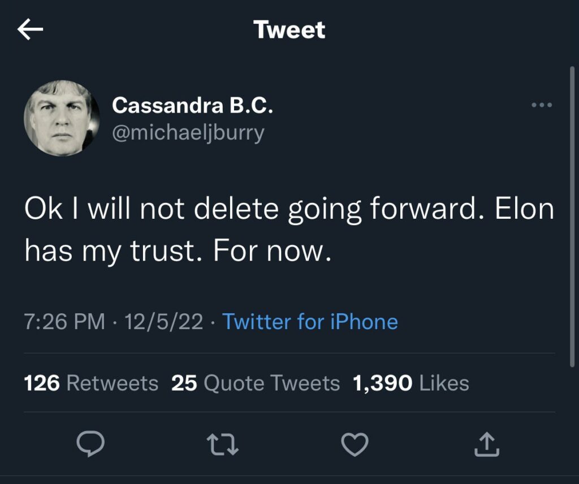Retweet using the retweet arrows icon
Viewport: 579px width, 484px height.
(221, 445)
